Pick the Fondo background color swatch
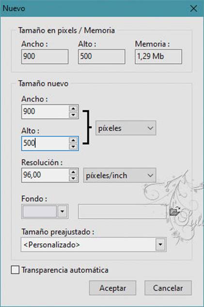 tap(40, 211)
